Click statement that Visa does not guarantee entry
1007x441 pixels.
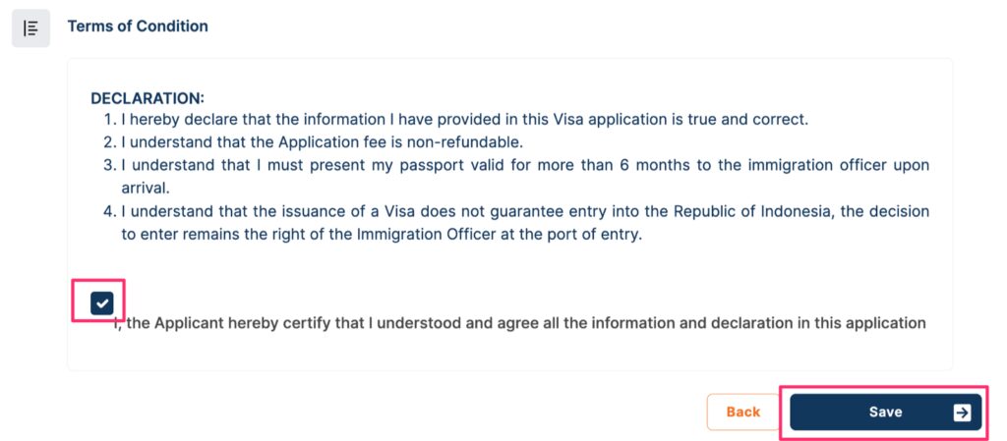[x=525, y=222]
